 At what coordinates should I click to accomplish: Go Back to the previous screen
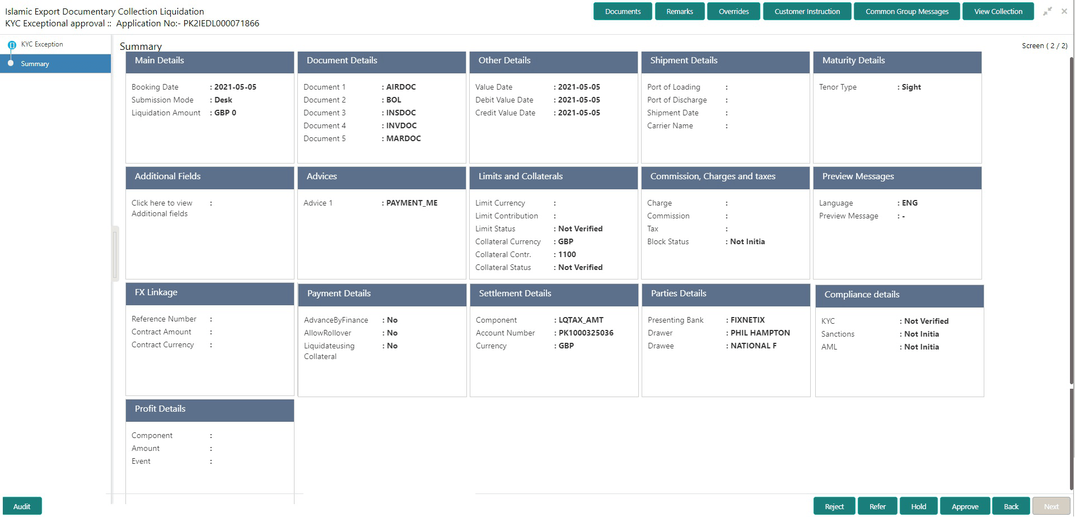click(x=1011, y=506)
